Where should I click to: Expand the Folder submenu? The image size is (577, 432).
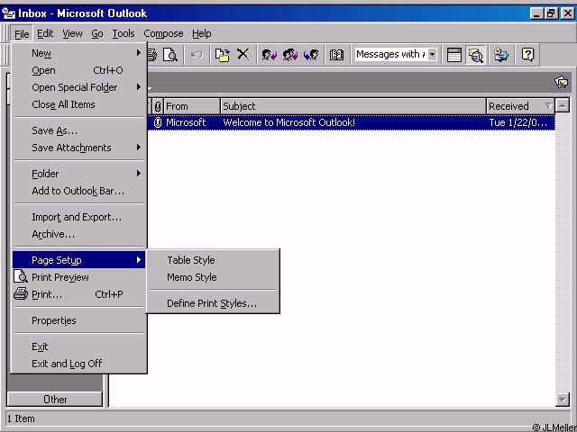click(78, 174)
